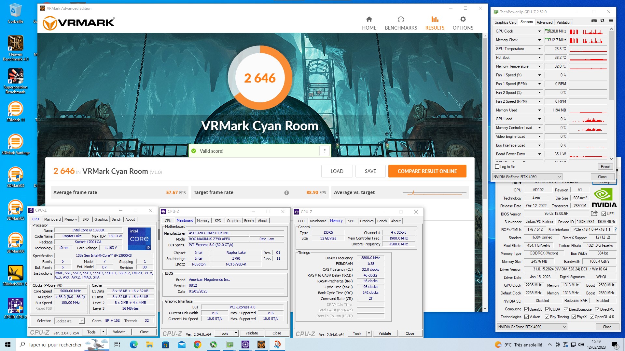Viewport: 625px width, 351px height.
Task: Toggle Vulkan checkbox in GPU-Z
Action: [x=526, y=317]
